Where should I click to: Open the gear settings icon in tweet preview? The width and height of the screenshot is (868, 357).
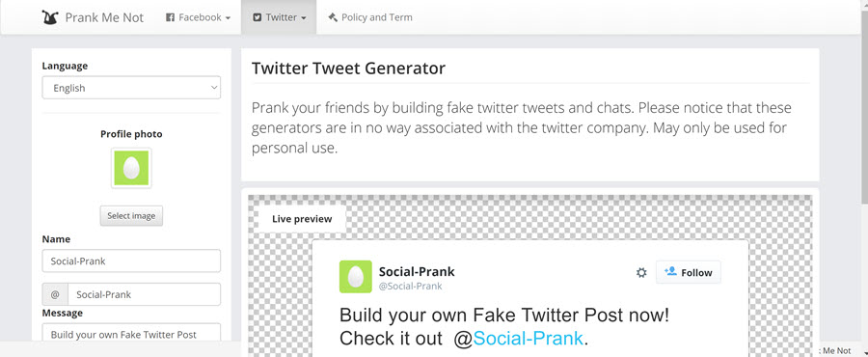tap(641, 272)
